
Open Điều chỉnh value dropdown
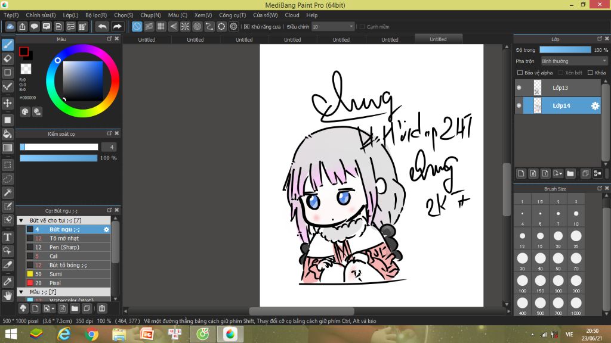coord(333,26)
